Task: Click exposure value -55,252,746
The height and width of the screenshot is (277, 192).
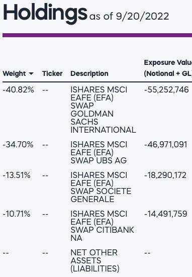Action: tap(166, 90)
